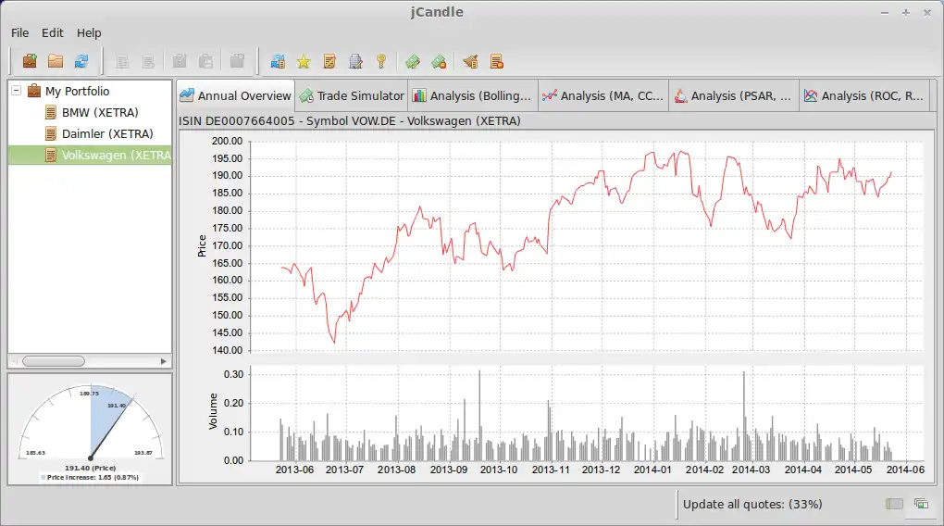
Task: Click the 200.00 price axis label
Action: pyautogui.click(x=227, y=141)
